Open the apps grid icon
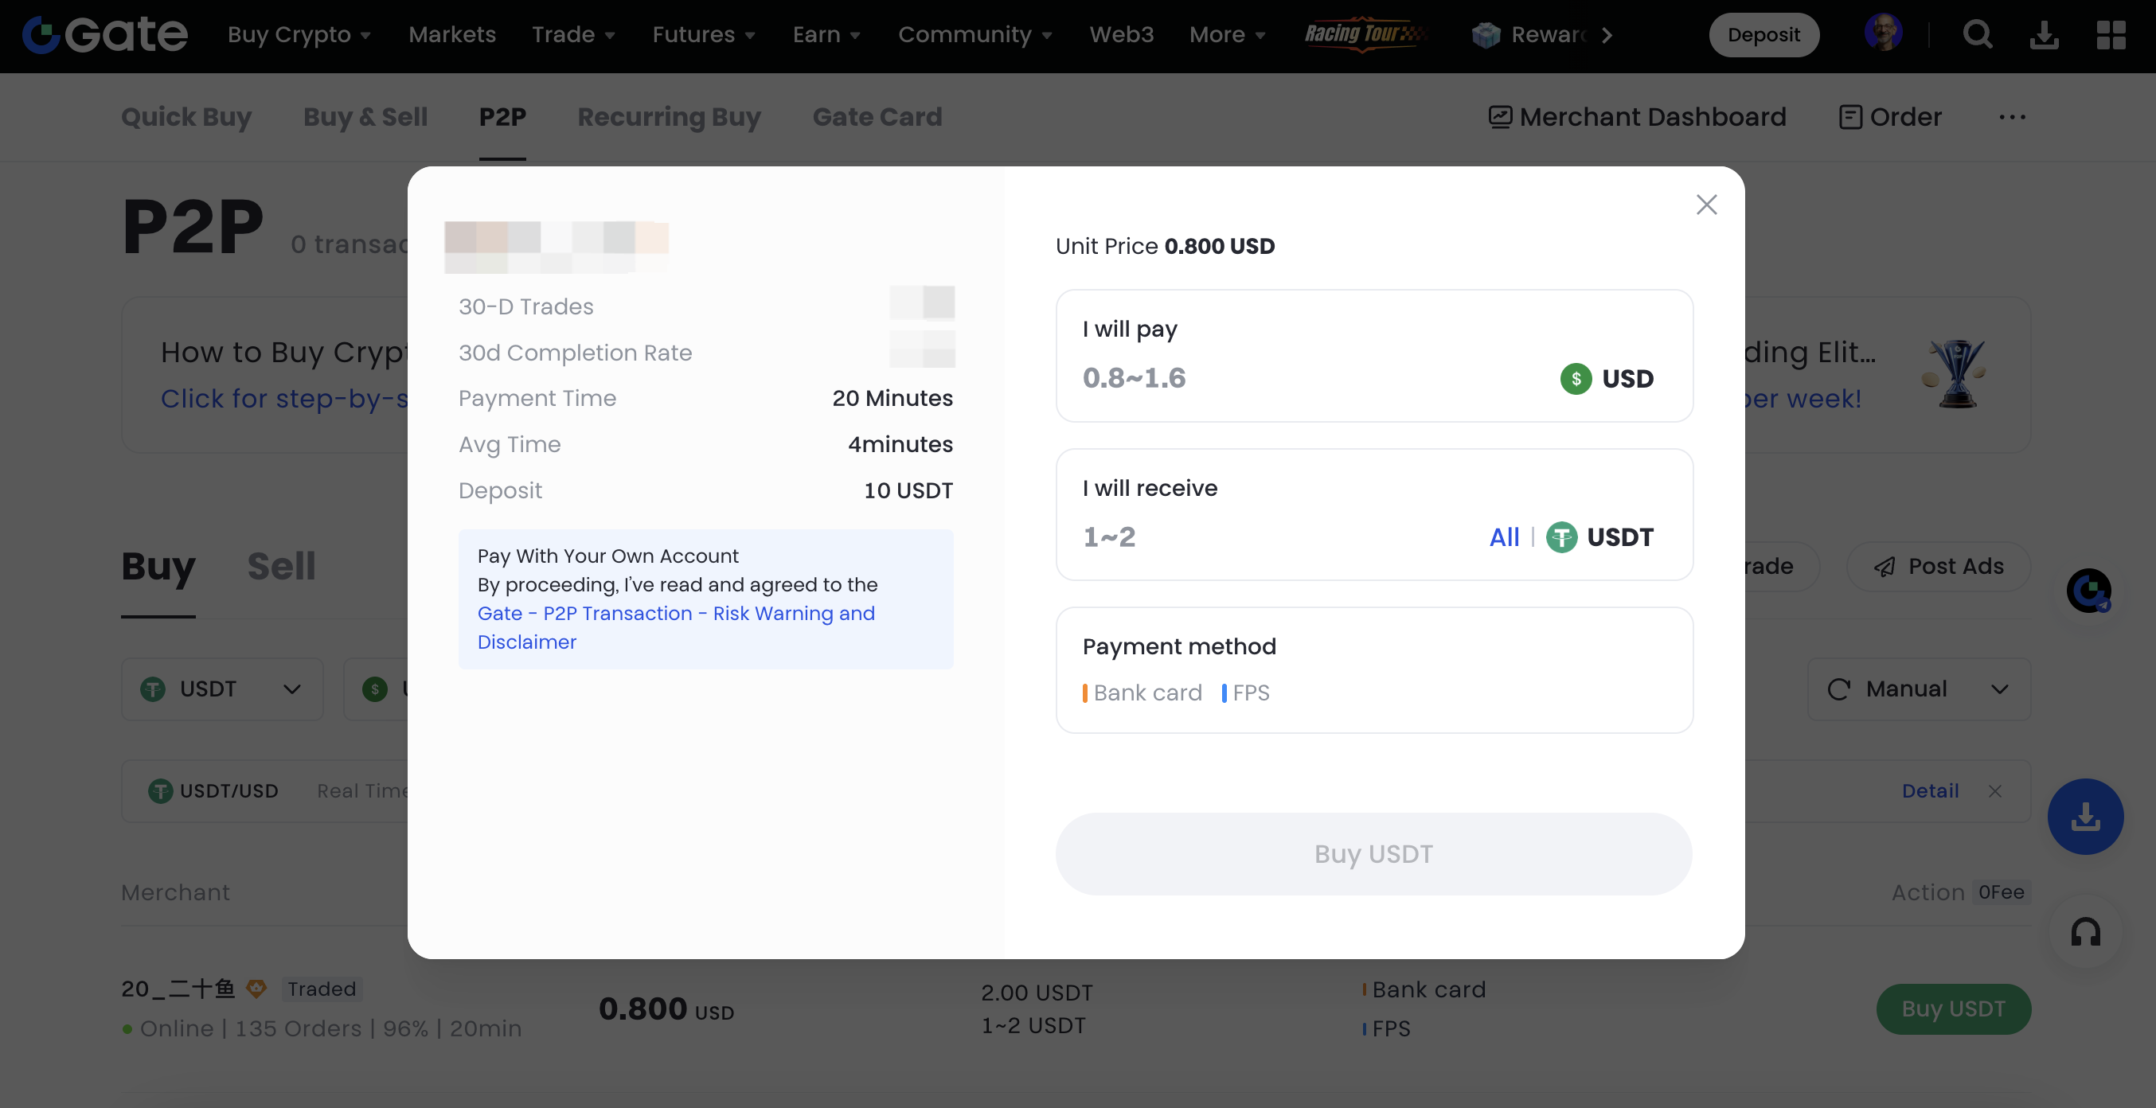This screenshot has height=1108, width=2156. (2111, 35)
